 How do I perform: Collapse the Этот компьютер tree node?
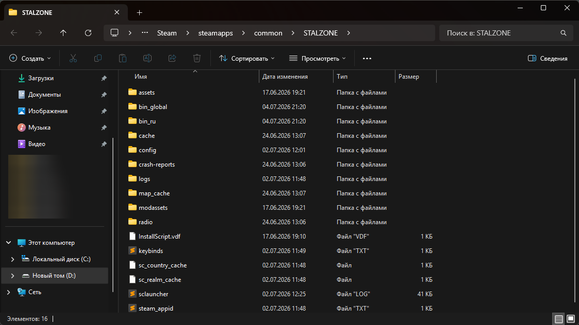coord(8,242)
